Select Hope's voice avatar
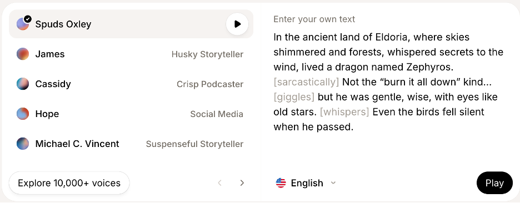The image size is (520, 203). pos(23,114)
